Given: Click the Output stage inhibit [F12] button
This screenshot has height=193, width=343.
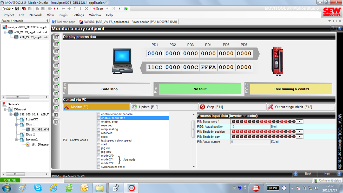Looking at the screenshot, I should pyautogui.click(x=301, y=107).
